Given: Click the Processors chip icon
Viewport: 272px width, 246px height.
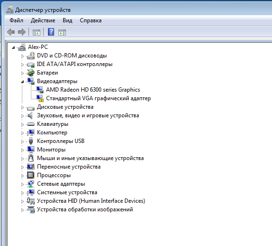Looking at the screenshot, I should point(31,175).
